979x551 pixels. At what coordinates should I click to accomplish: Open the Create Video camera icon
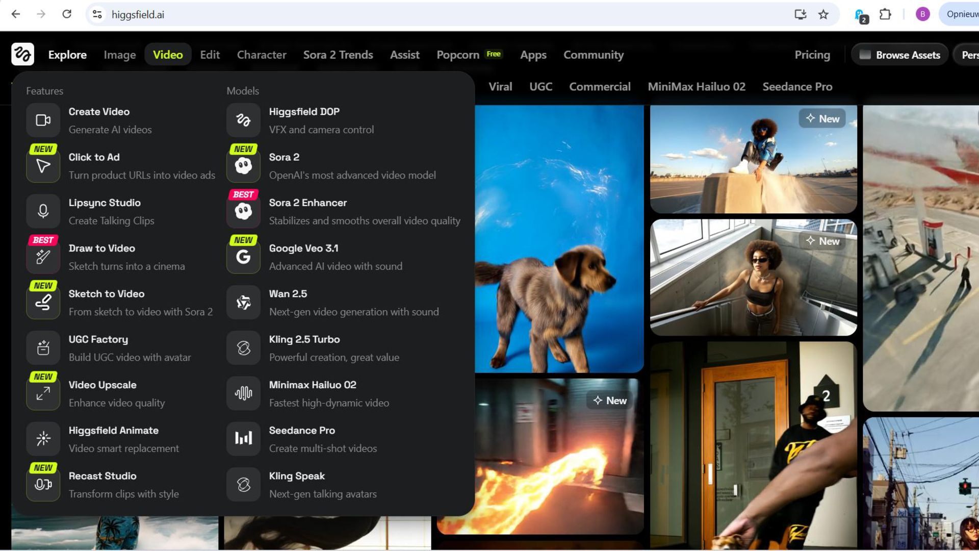tap(43, 120)
